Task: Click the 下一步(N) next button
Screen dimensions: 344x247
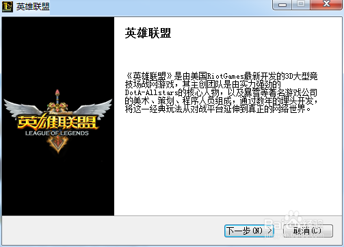Action: (x=249, y=231)
